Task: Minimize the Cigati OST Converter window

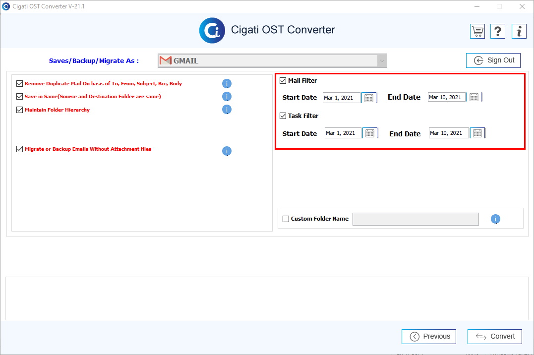Action: (x=477, y=6)
